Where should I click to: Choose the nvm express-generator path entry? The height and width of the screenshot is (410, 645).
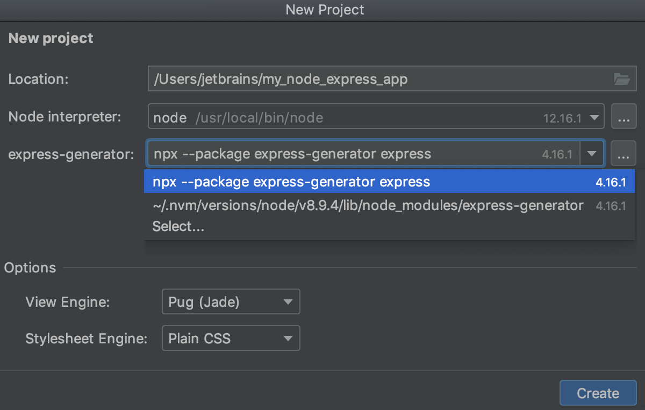pyautogui.click(x=365, y=205)
